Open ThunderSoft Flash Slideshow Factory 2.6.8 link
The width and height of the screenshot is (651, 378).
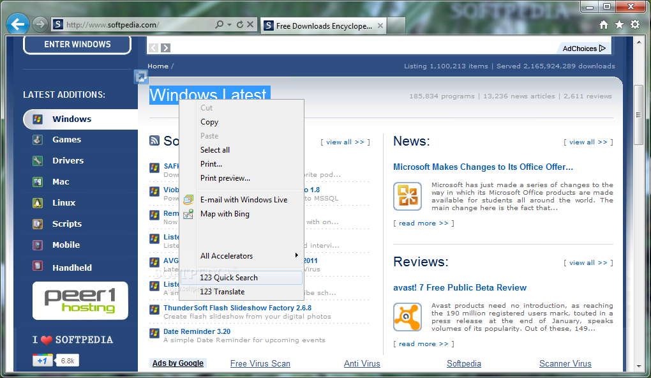[237, 308]
